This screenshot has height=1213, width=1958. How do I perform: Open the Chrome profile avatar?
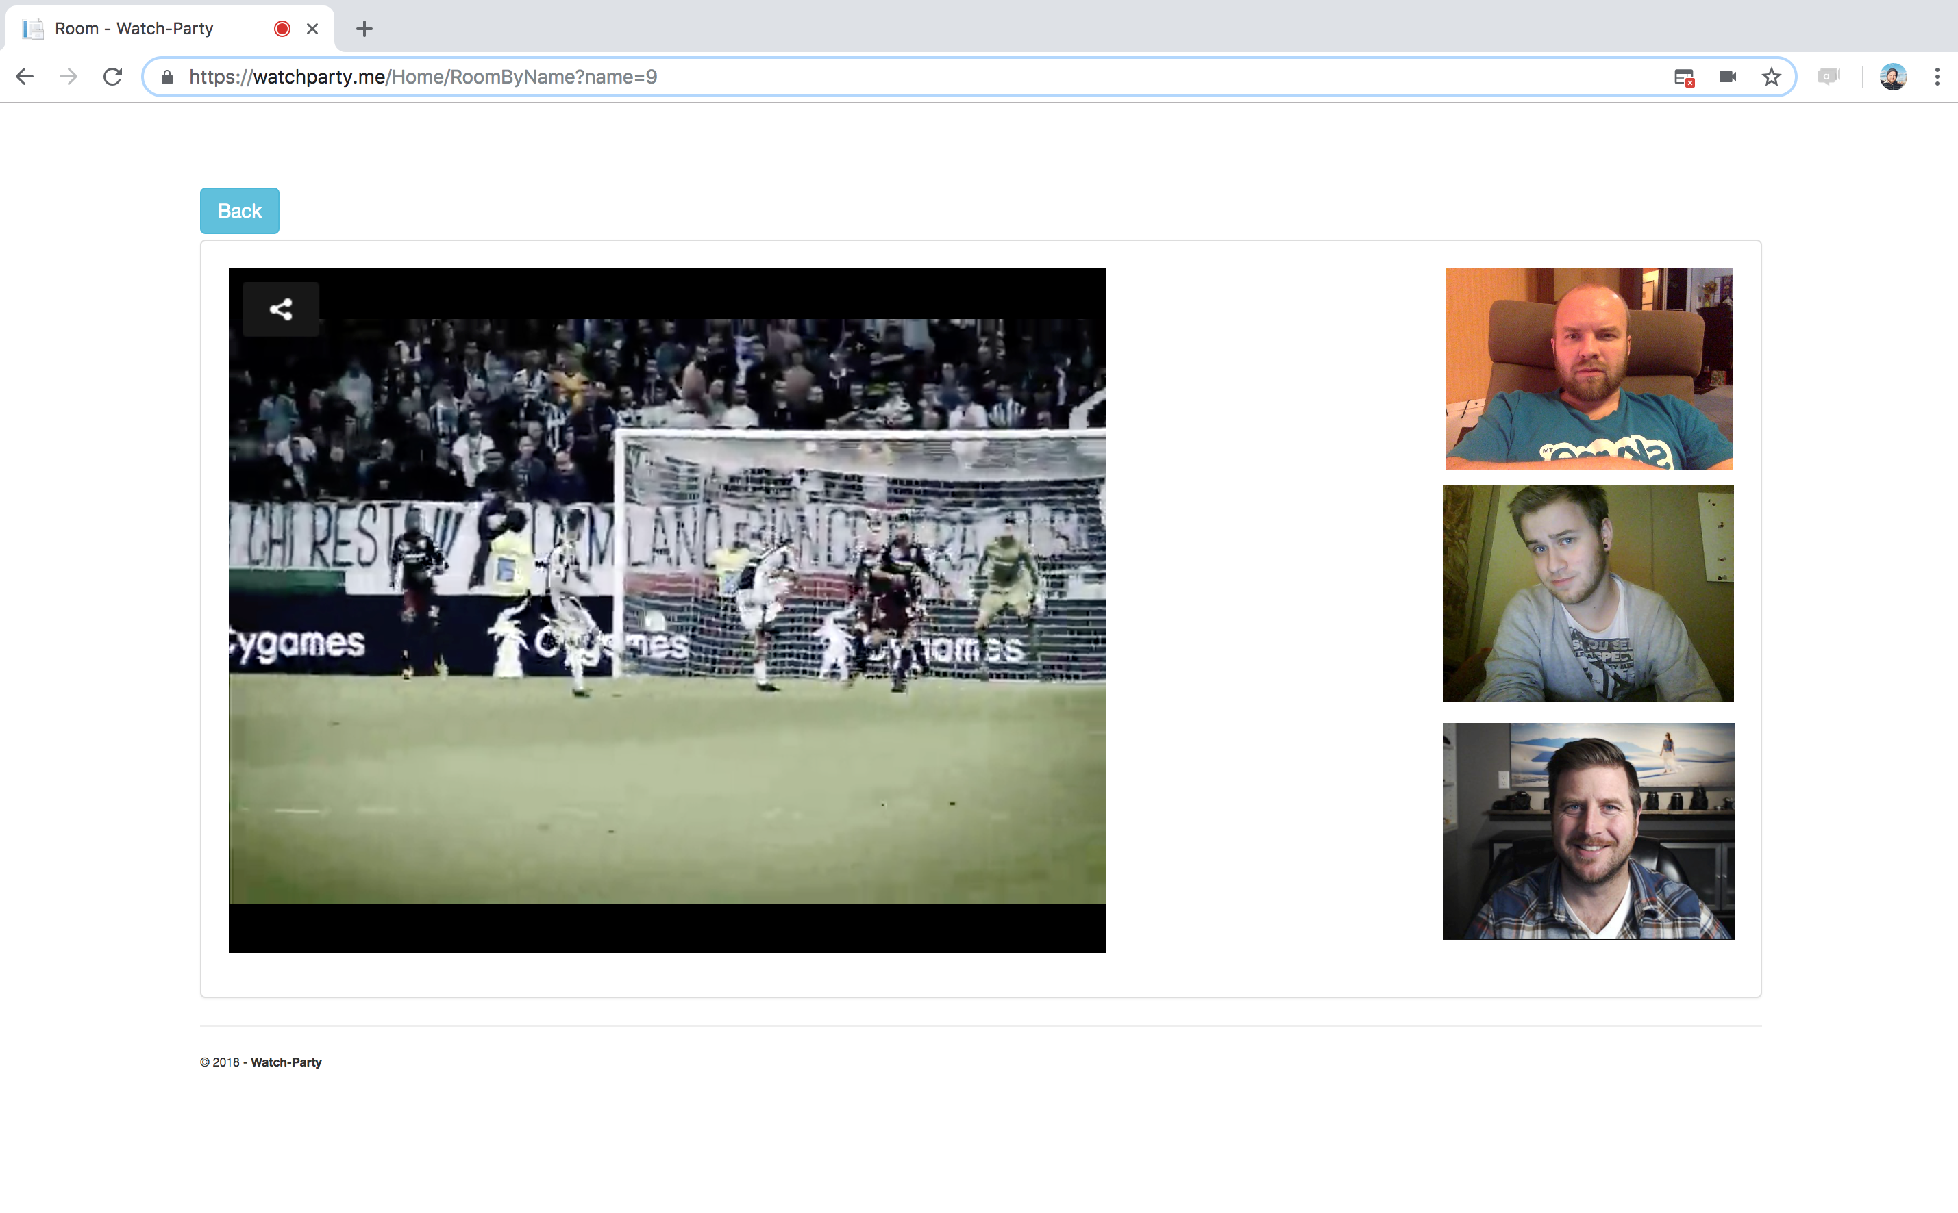[x=1892, y=77]
